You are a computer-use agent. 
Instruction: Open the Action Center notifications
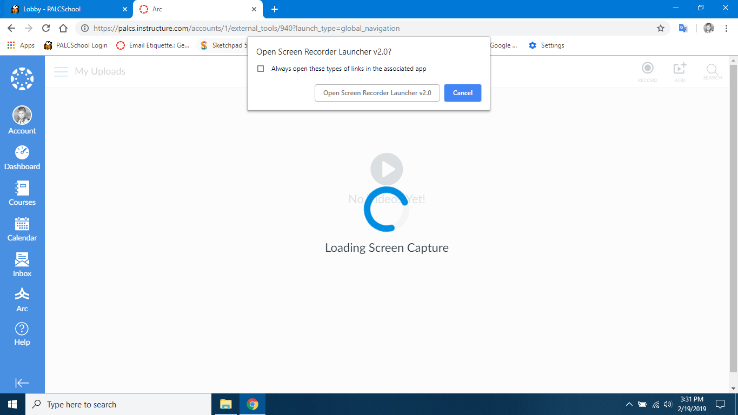click(720, 404)
